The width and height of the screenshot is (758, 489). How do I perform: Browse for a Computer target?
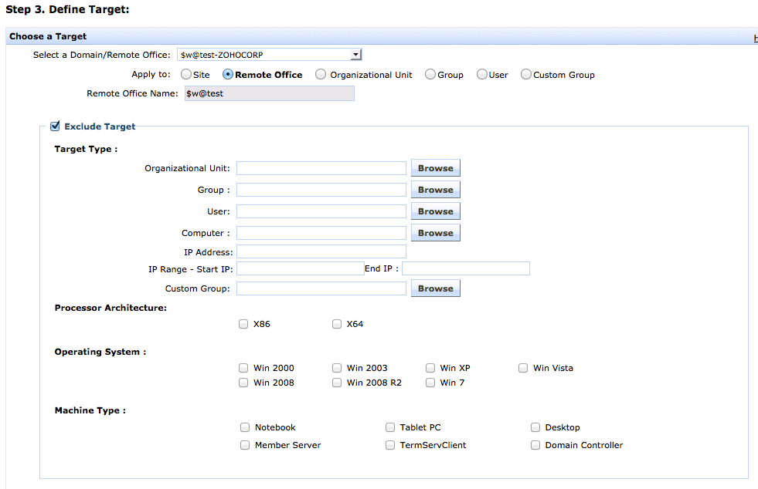435,233
